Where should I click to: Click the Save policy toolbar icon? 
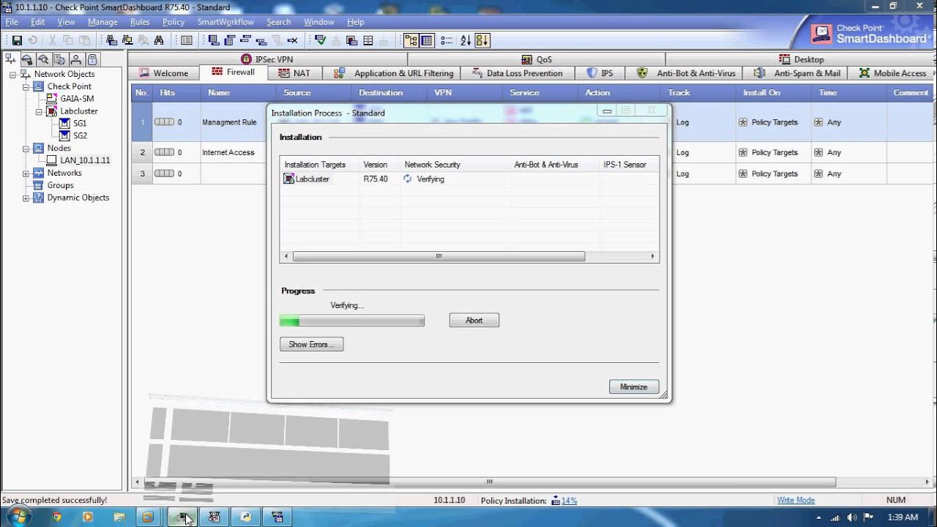[x=17, y=40]
